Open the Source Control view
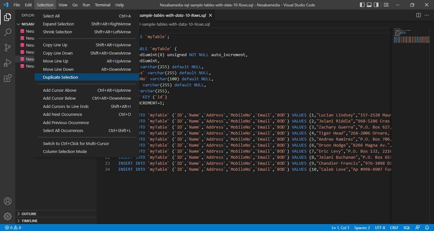 coord(8,48)
